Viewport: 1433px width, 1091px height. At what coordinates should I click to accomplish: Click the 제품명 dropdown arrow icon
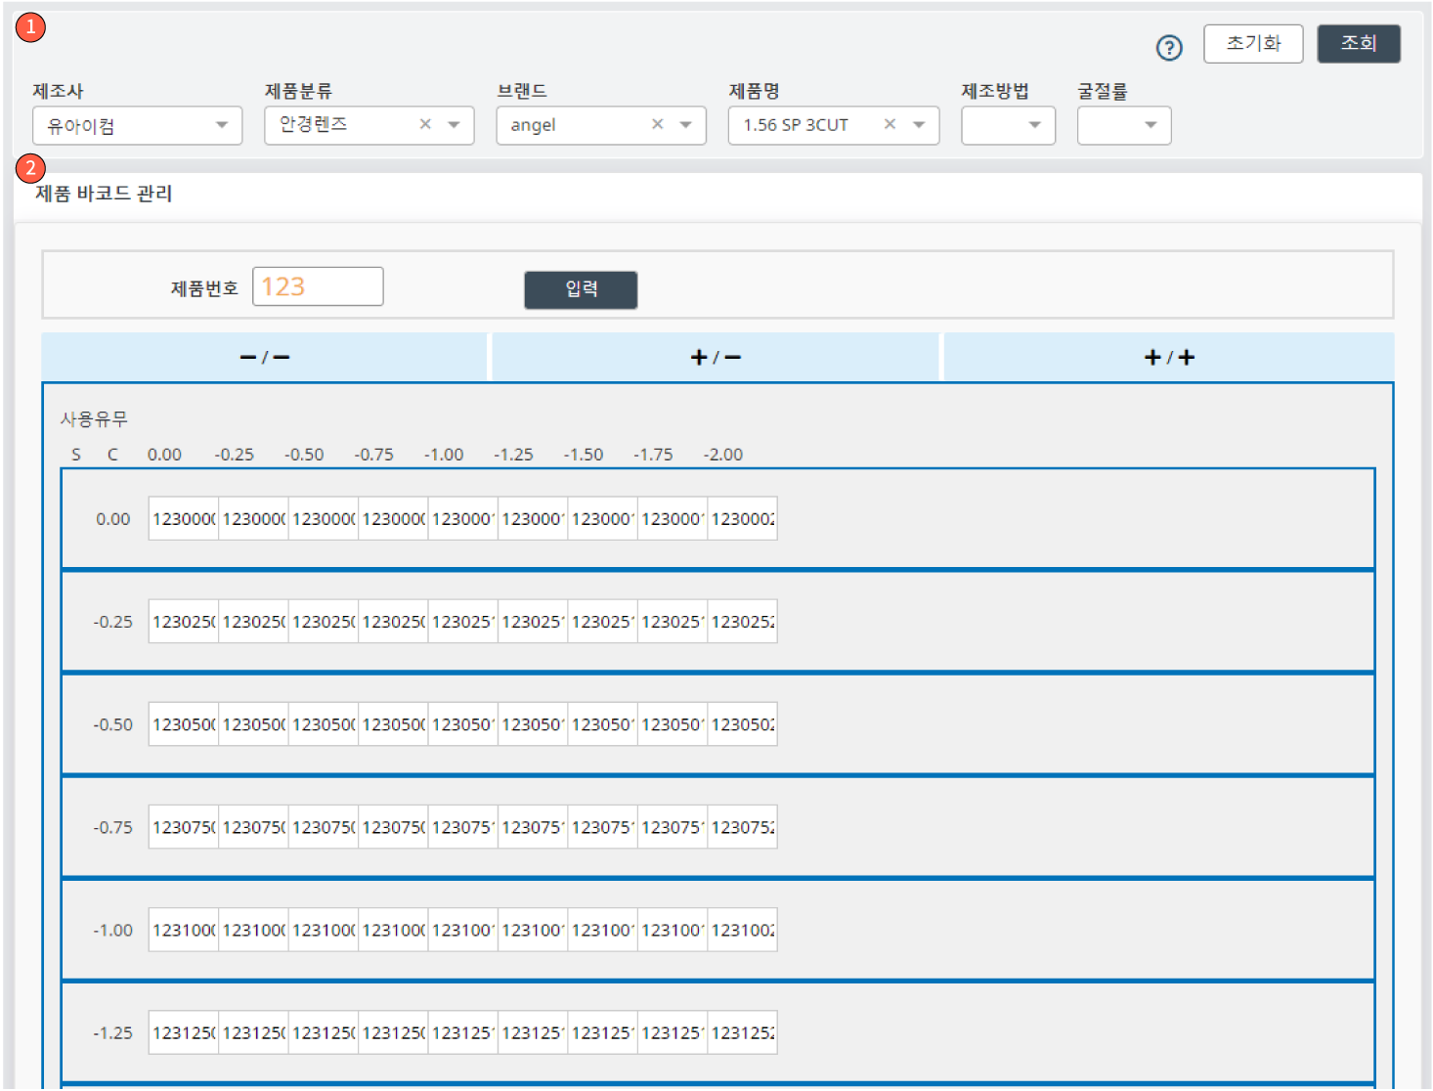click(917, 124)
